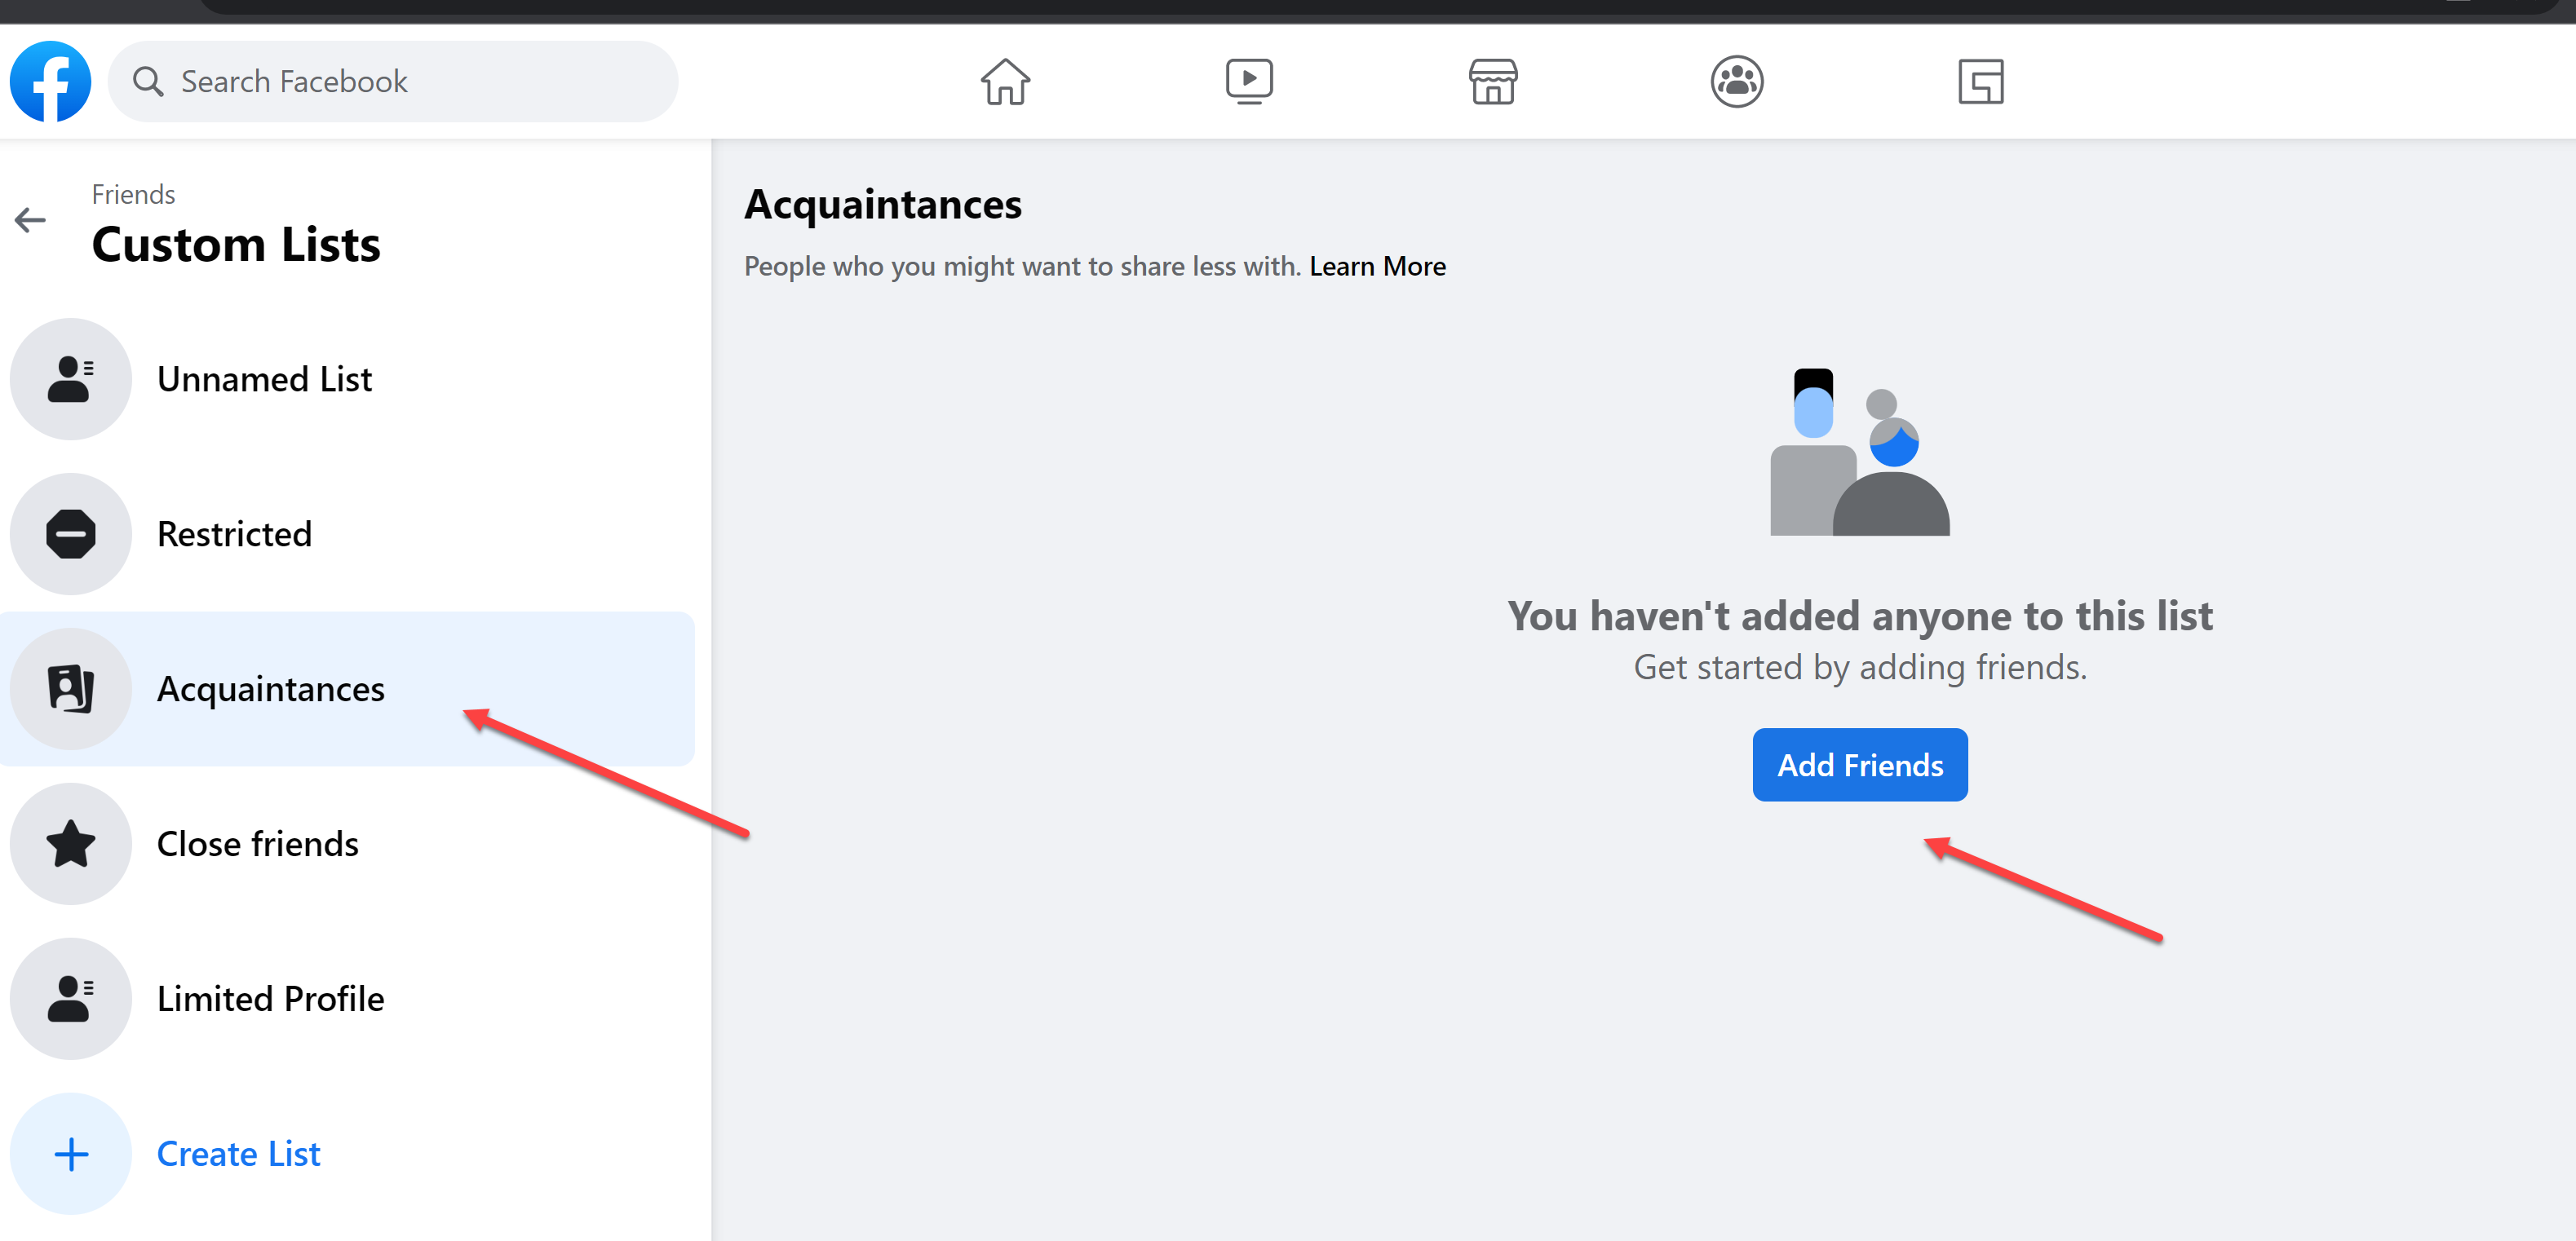The width and height of the screenshot is (2576, 1241).
Task: Click the Limited Profile person icon
Action: point(70,997)
